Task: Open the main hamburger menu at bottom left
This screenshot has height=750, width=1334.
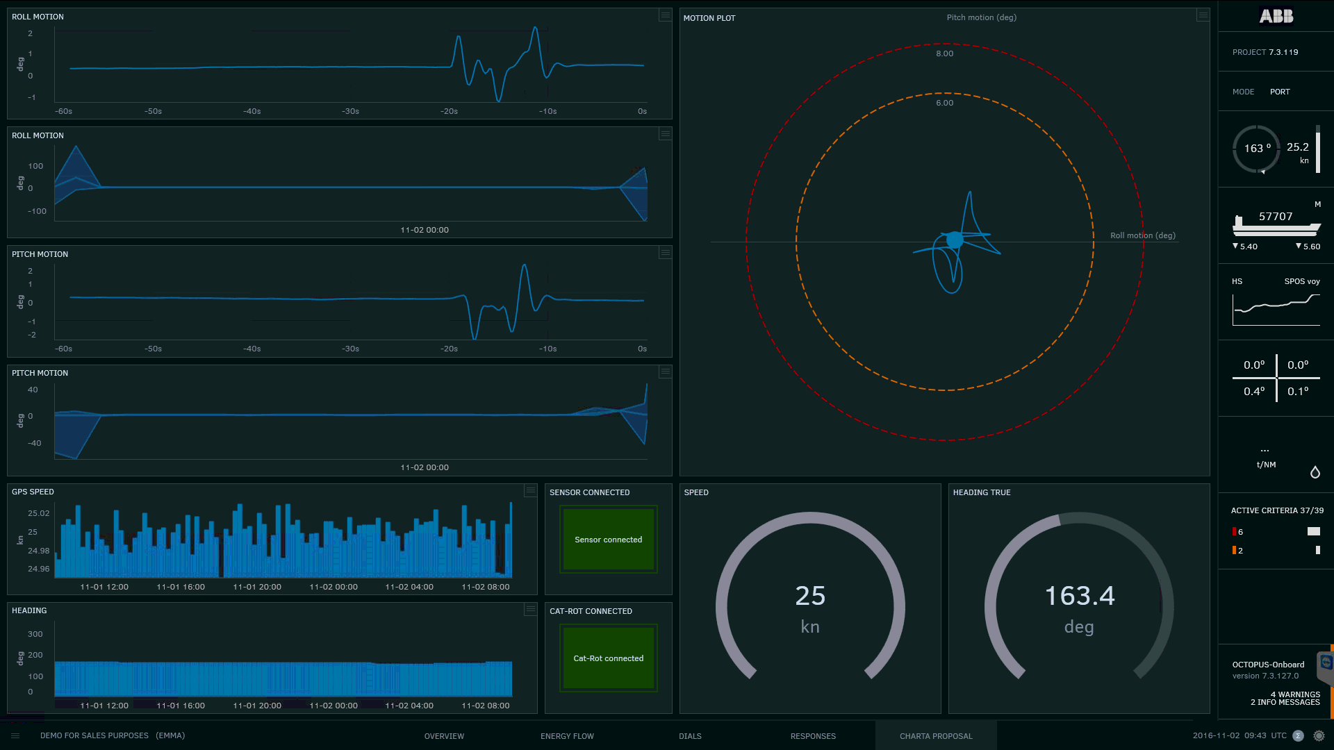Action: 15,735
